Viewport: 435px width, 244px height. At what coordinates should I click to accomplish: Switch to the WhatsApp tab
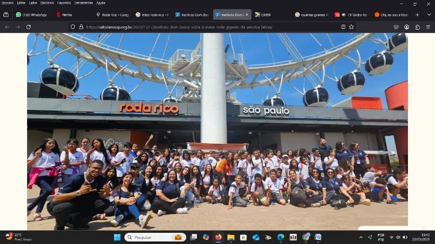tap(32, 15)
